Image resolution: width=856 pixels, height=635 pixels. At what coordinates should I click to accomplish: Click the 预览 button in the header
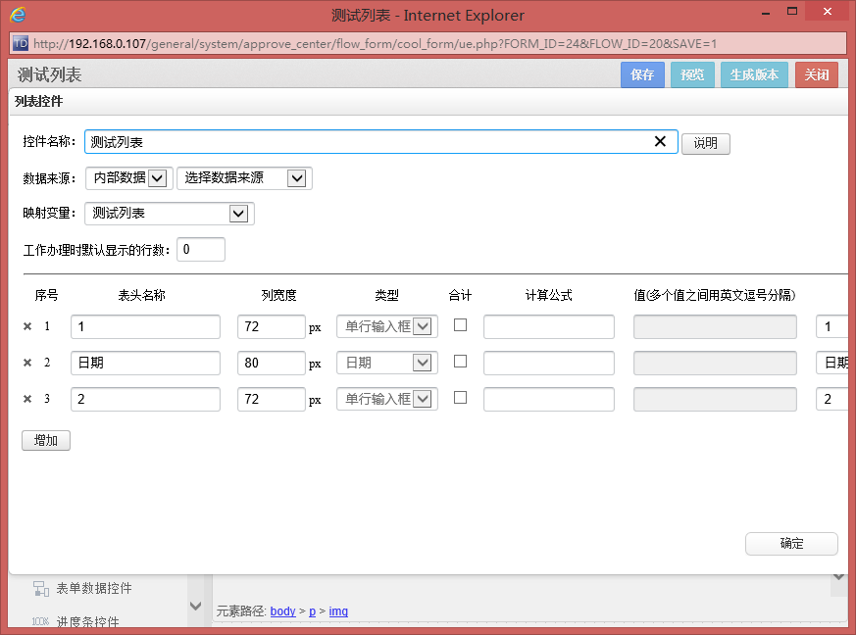tap(692, 75)
